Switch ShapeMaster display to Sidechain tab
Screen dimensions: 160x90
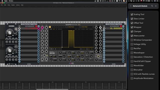tap(60, 29)
